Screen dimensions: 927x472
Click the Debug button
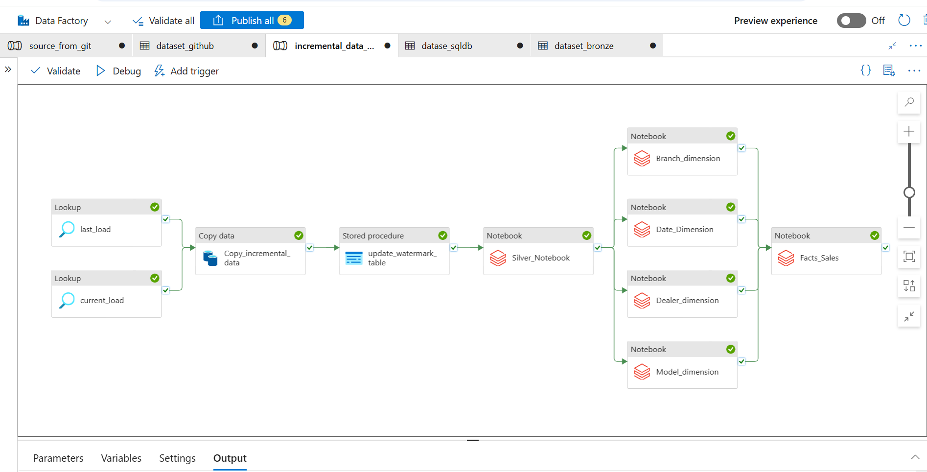coord(118,71)
